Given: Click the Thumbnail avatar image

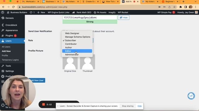Looking at the screenshot, I should tap(87, 62).
